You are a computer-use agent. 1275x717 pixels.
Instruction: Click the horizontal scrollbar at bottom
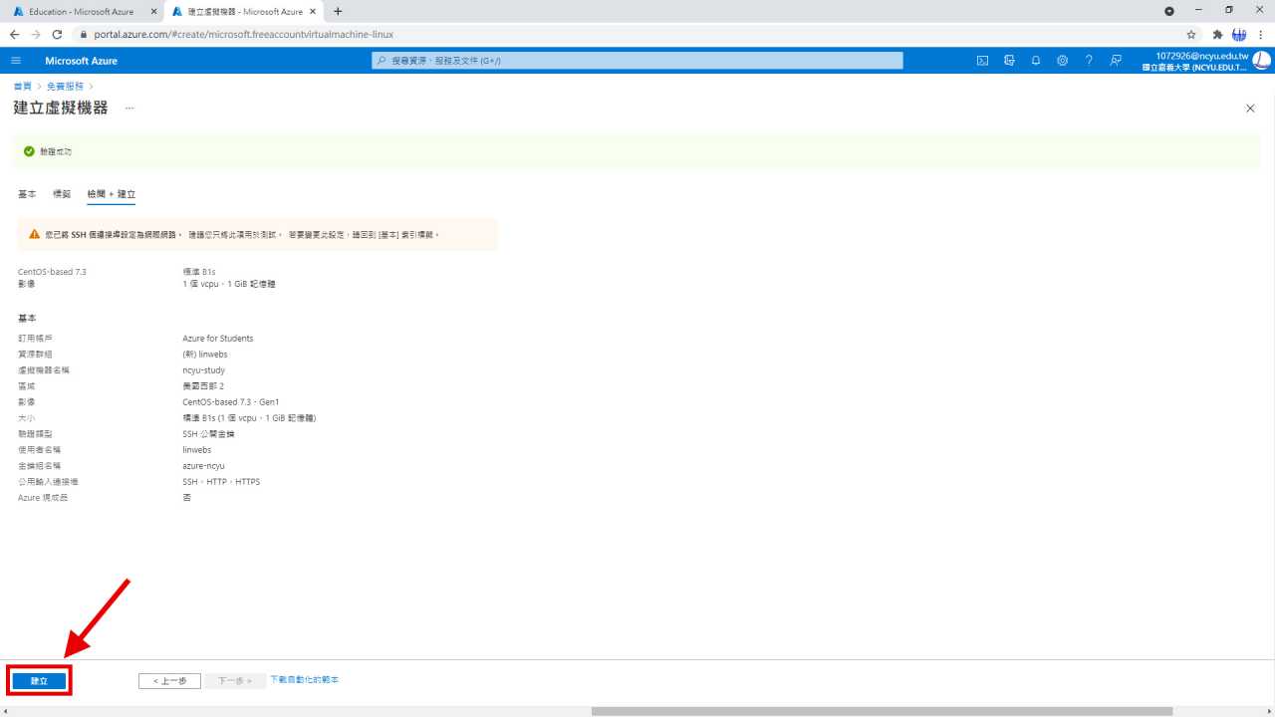pos(882,711)
